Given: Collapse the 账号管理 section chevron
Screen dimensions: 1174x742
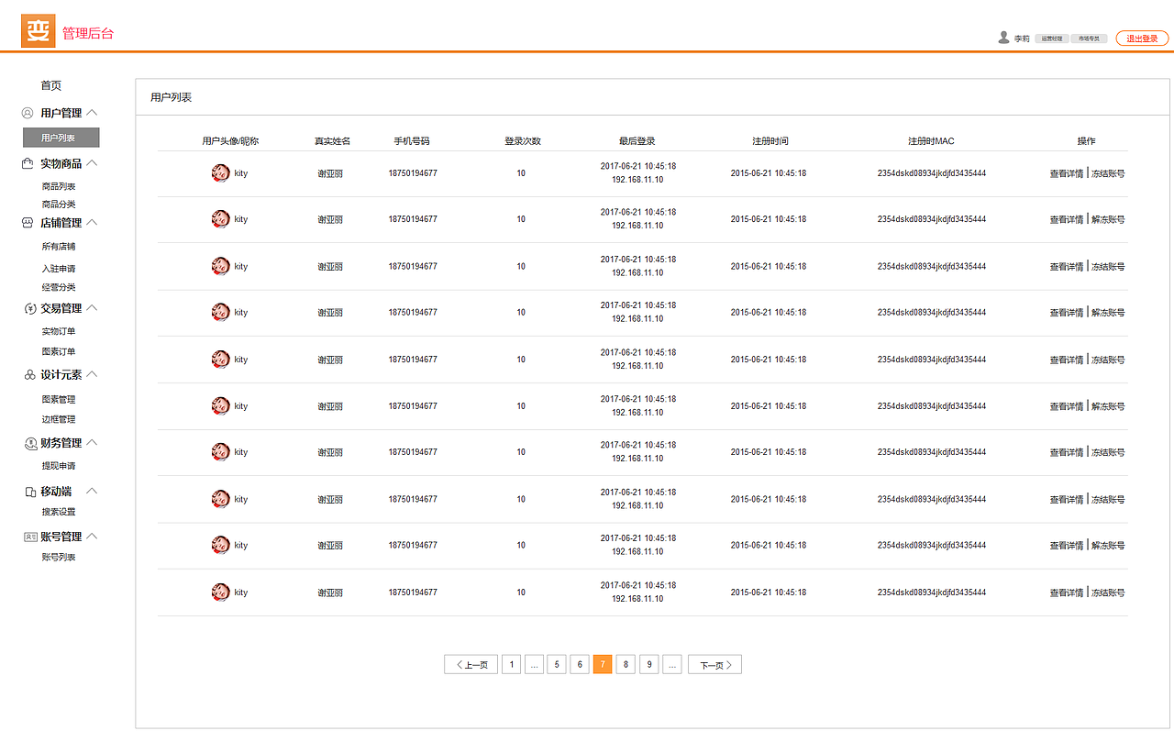Looking at the screenshot, I should click(x=92, y=536).
